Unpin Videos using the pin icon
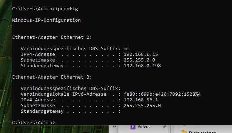 [x=164, y=127]
